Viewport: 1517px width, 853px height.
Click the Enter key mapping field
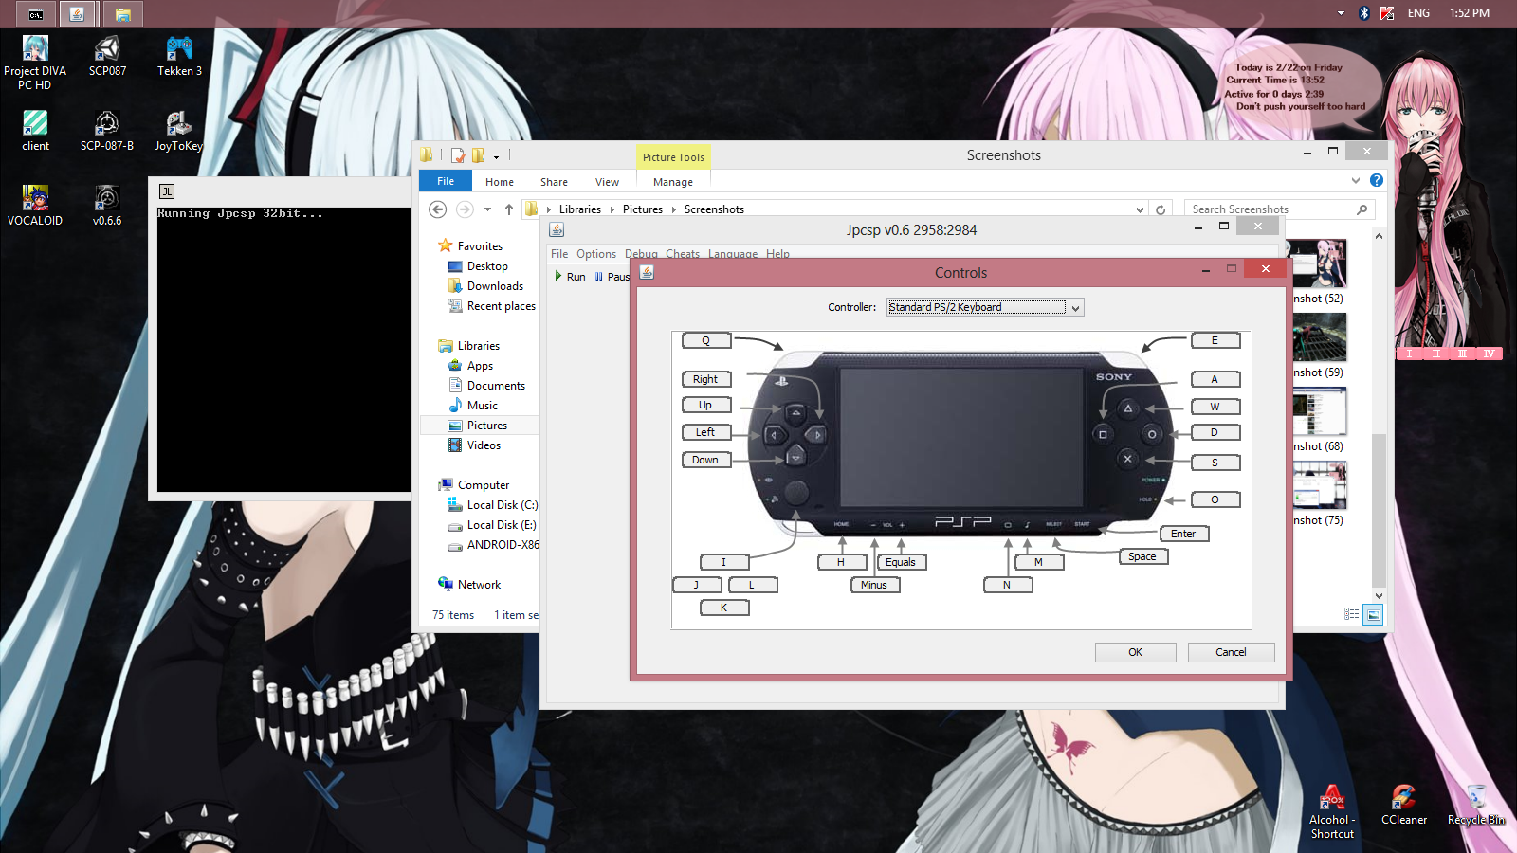pos(1183,534)
